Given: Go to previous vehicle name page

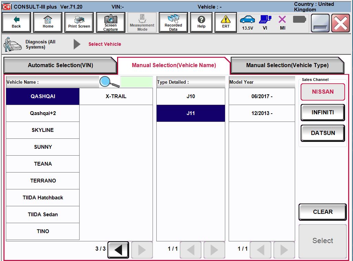Looking at the screenshot, I should (118, 250).
